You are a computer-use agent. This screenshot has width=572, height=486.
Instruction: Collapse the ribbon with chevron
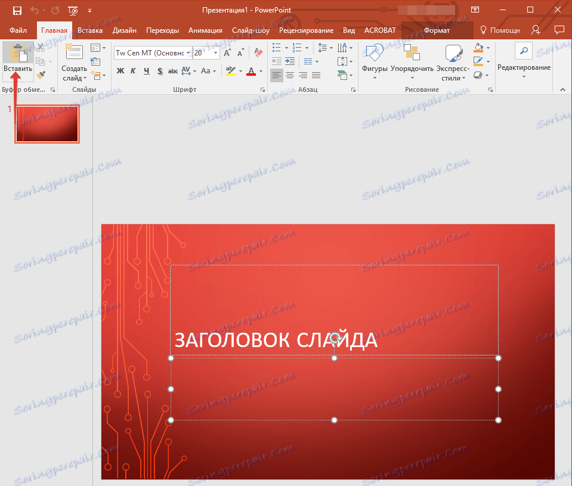click(x=562, y=89)
